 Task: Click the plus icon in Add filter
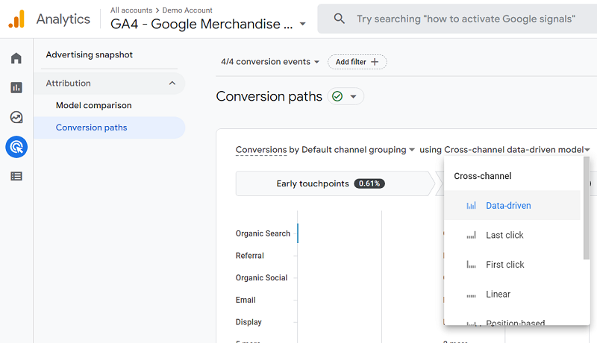375,62
